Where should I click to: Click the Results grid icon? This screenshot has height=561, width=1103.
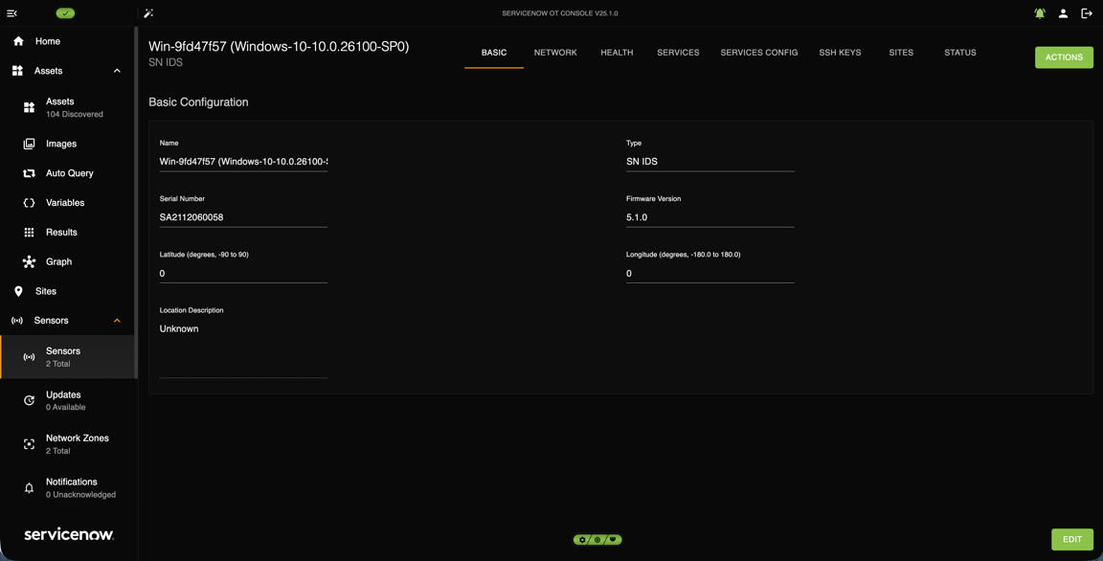pos(29,232)
